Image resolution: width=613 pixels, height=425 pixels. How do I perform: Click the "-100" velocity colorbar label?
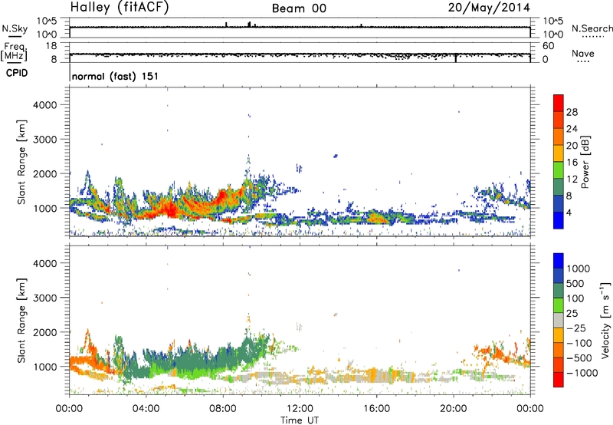pyautogui.click(x=579, y=343)
